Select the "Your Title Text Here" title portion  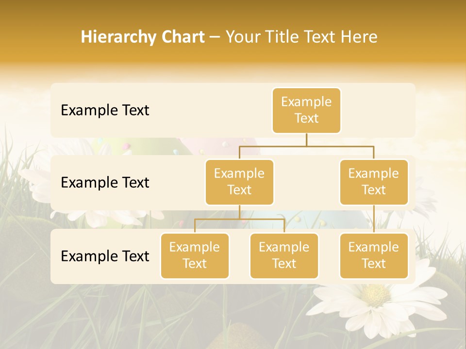click(x=301, y=37)
